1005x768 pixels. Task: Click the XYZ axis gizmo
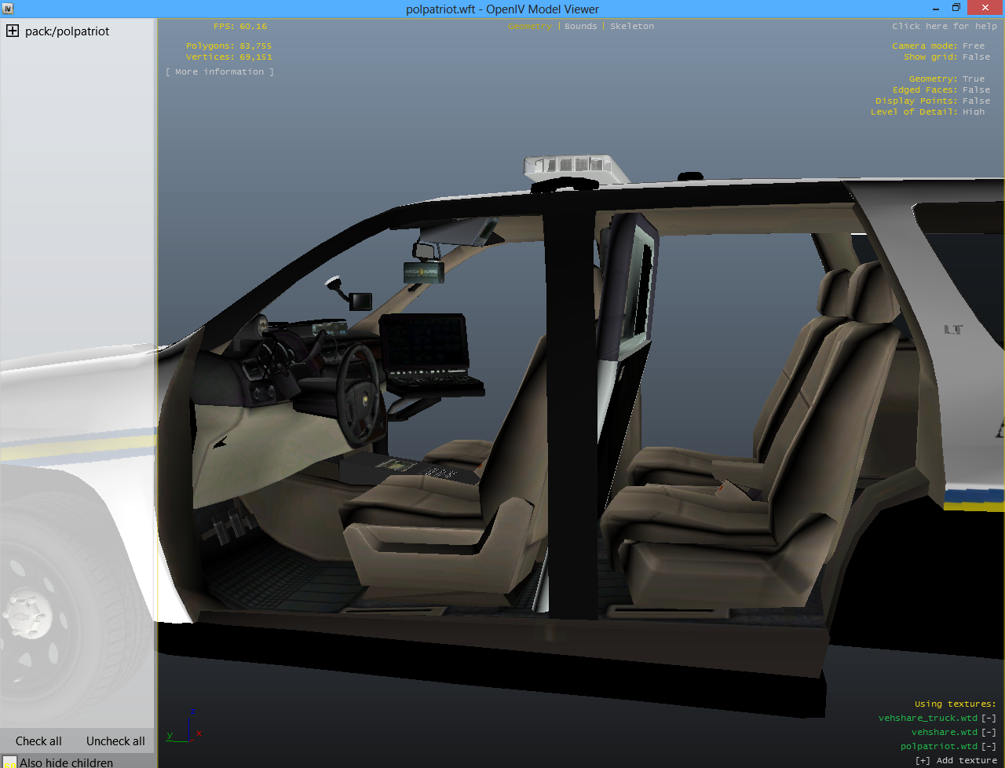185,729
